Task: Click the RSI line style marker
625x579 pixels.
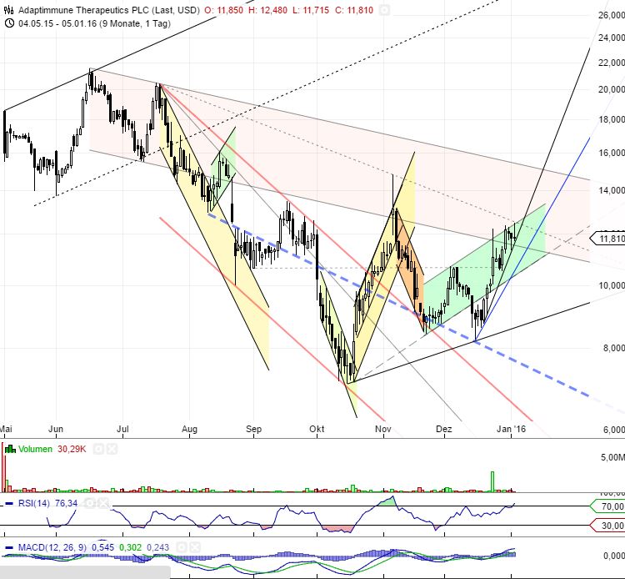Action: coord(10,502)
